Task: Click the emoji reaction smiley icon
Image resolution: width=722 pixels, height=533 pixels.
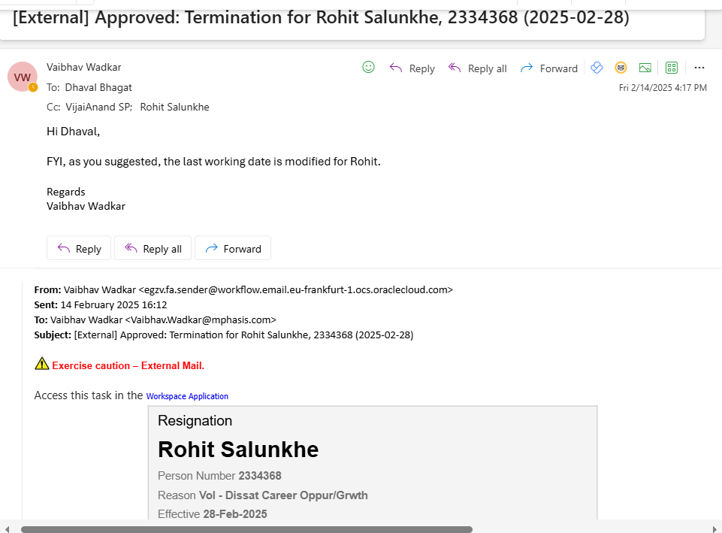Action: tap(368, 67)
